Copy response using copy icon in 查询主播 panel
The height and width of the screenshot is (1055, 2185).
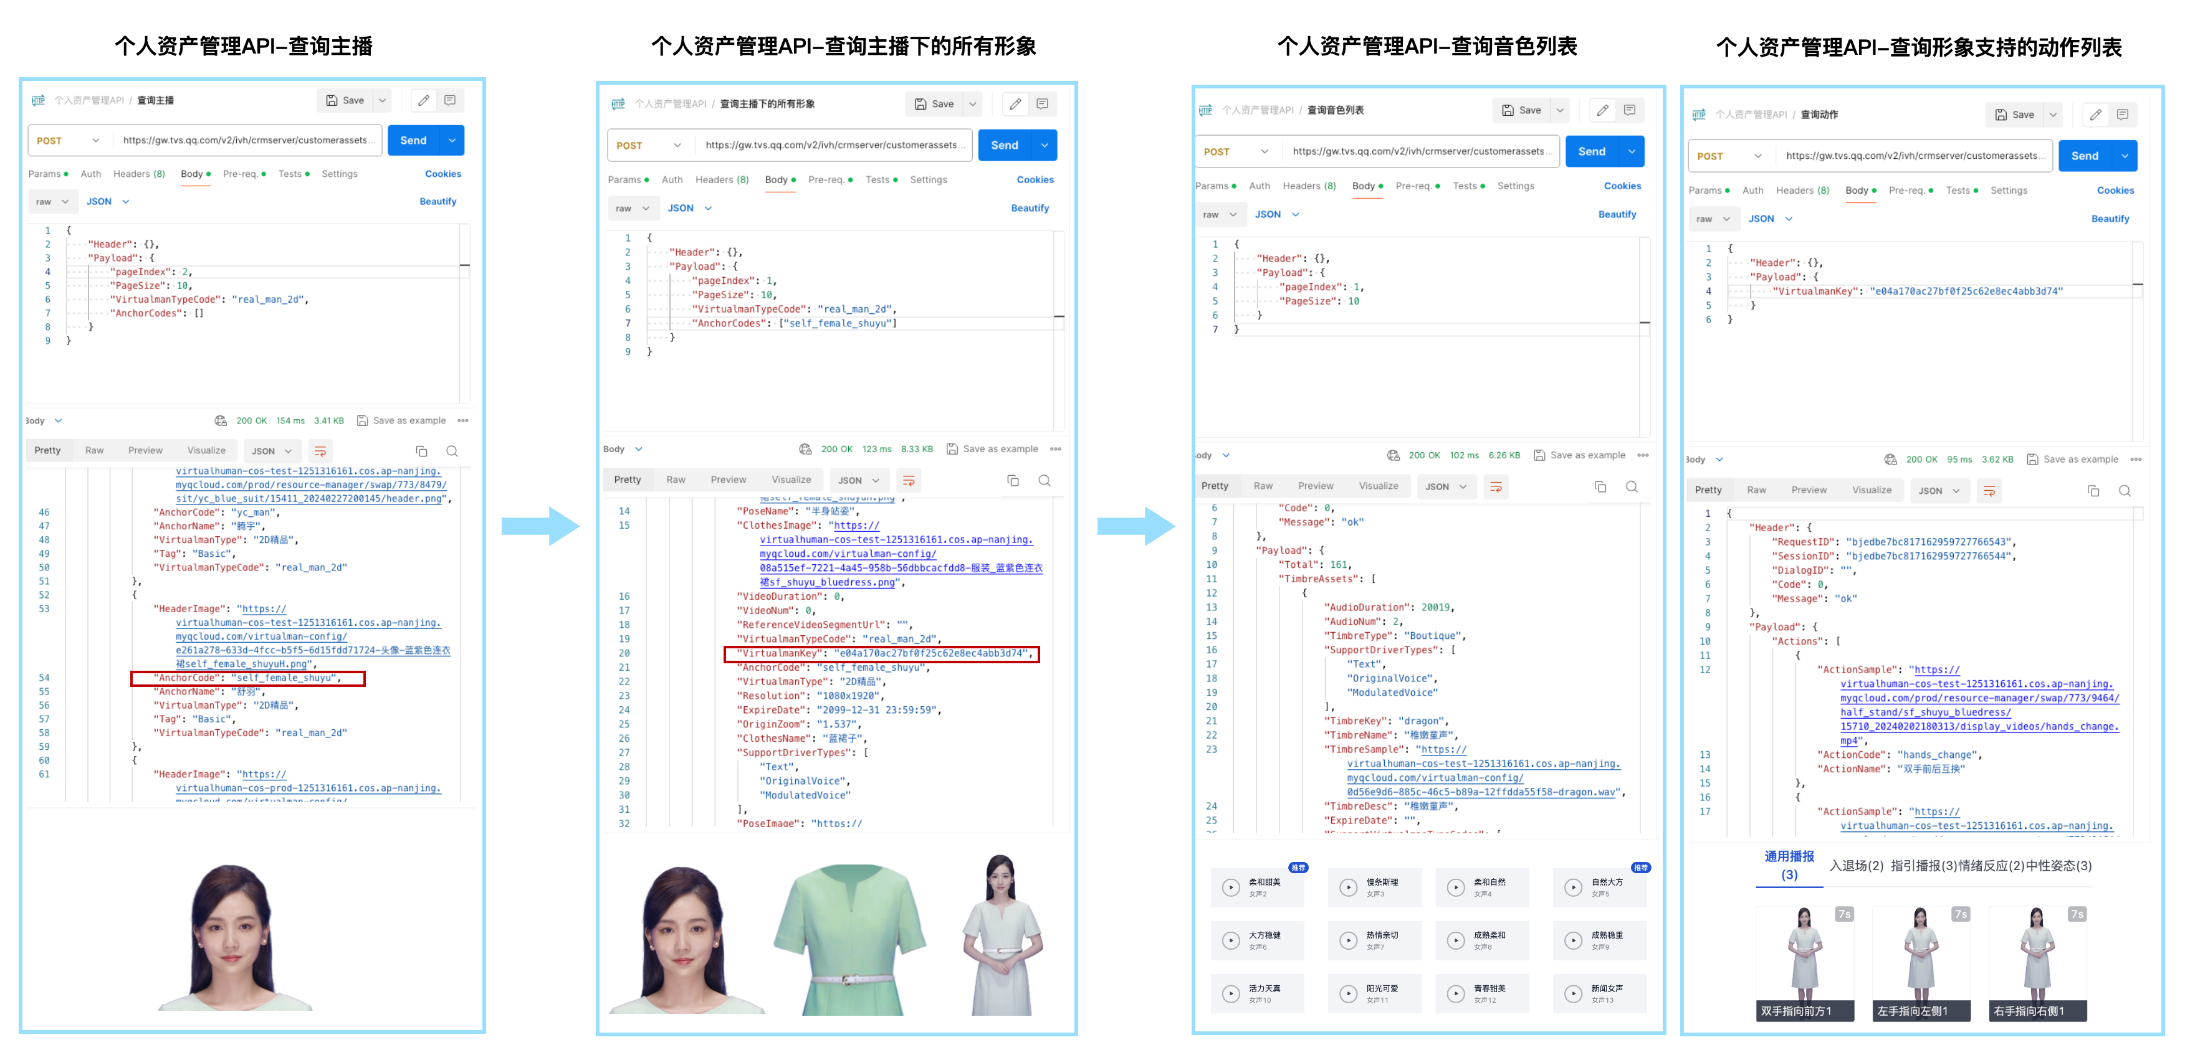(x=421, y=451)
